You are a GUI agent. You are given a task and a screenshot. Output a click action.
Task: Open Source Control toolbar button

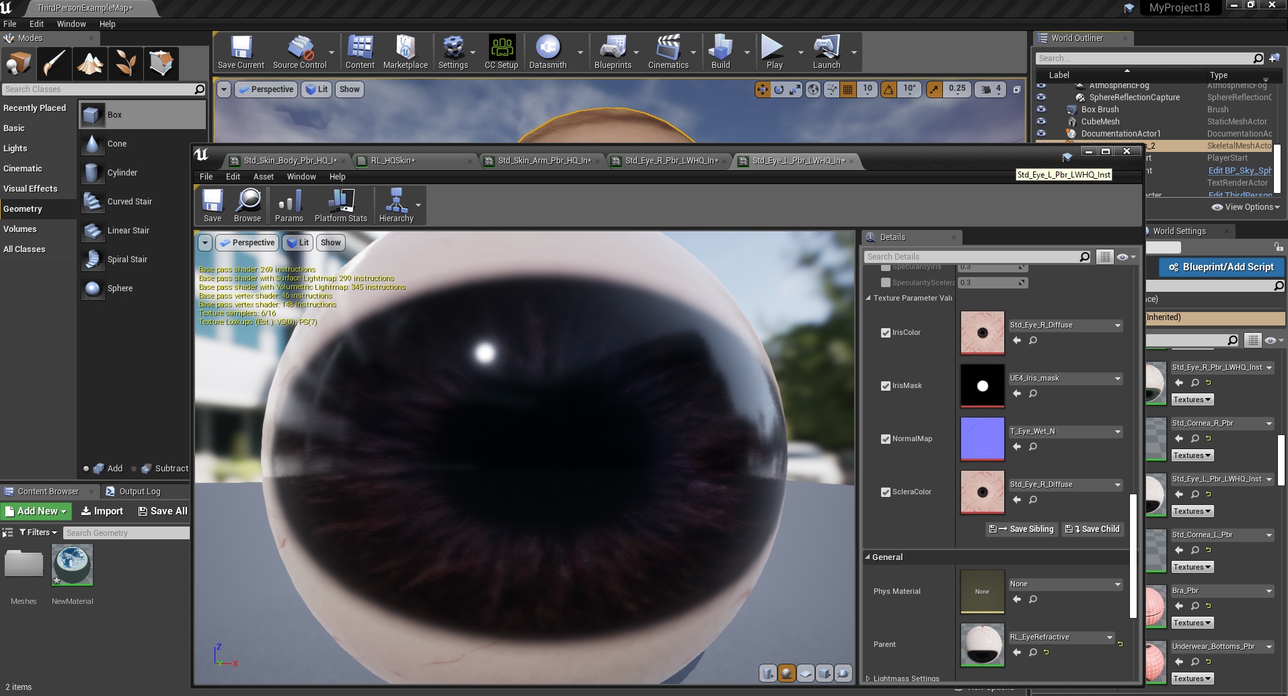299,52
